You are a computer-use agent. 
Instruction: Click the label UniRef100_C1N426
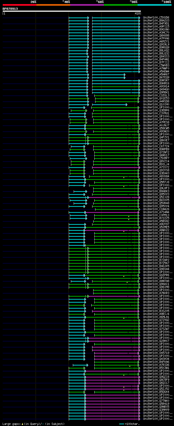point(156,209)
